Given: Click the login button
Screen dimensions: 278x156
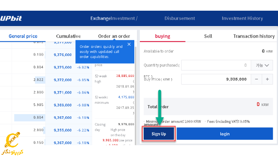Looking at the screenshot, I should pos(225,134).
